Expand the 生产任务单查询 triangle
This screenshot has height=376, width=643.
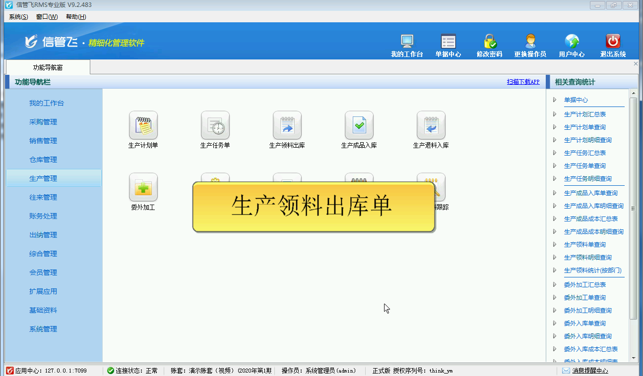(x=555, y=165)
